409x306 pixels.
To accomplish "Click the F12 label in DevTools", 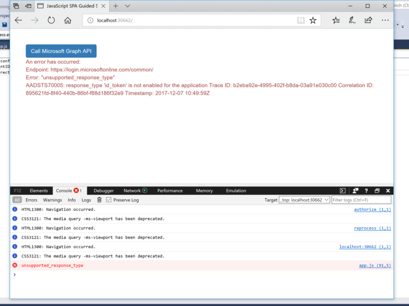I will (x=18, y=191).
